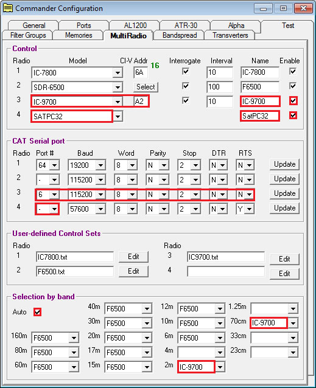
Task: Open the empty 23cm band dropdown
Action: point(293,352)
